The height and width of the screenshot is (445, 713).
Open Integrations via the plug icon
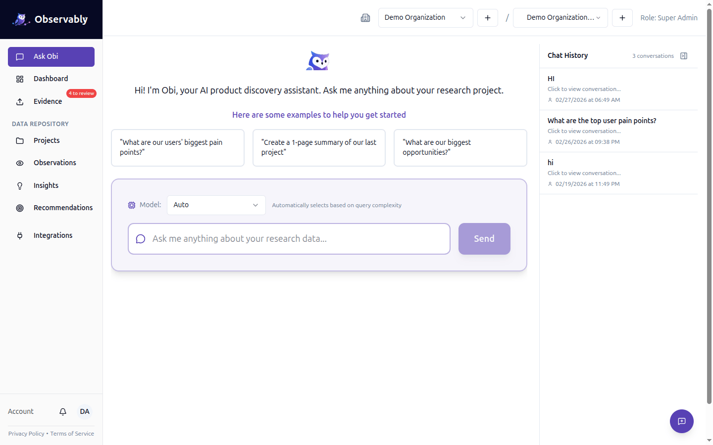point(20,235)
